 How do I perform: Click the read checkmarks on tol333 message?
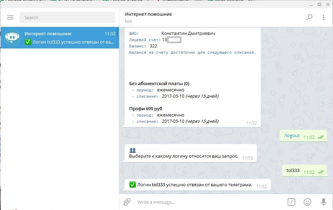tap(321, 172)
